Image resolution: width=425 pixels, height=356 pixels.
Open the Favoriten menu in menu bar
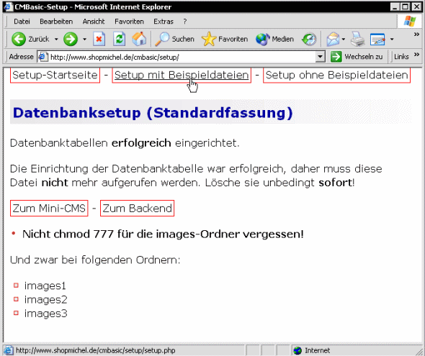[x=129, y=22]
